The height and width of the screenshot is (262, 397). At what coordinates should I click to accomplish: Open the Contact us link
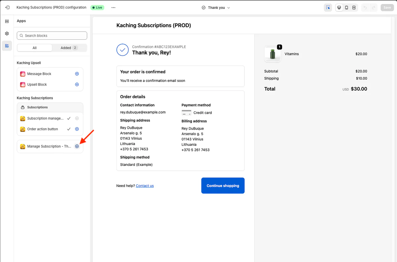145,186
